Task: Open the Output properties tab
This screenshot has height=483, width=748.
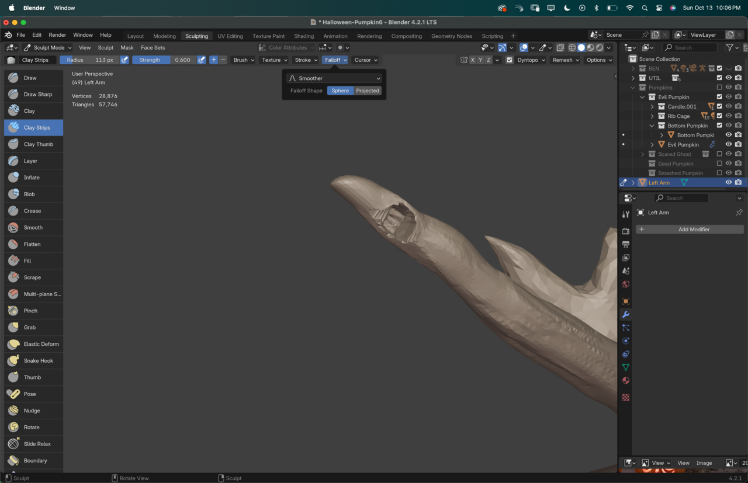Action: [x=626, y=245]
